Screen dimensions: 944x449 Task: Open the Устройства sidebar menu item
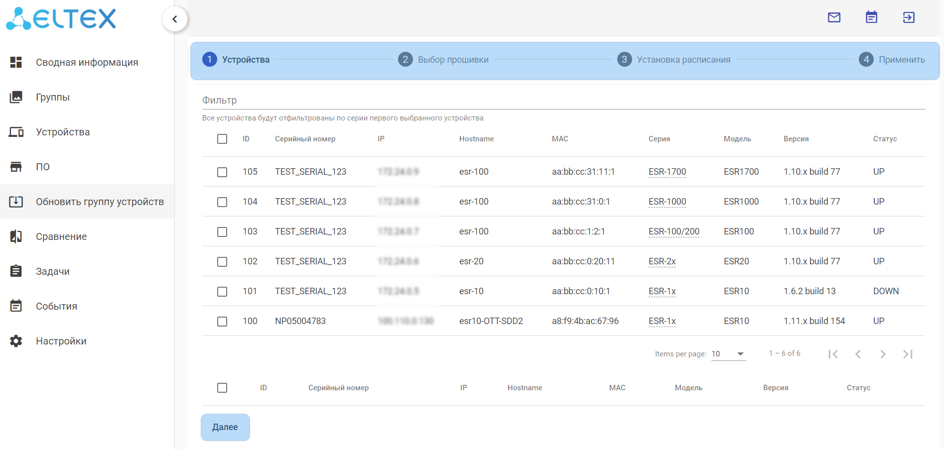[x=63, y=132]
